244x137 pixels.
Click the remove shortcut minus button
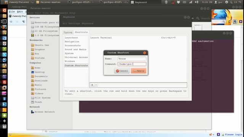[96, 85]
